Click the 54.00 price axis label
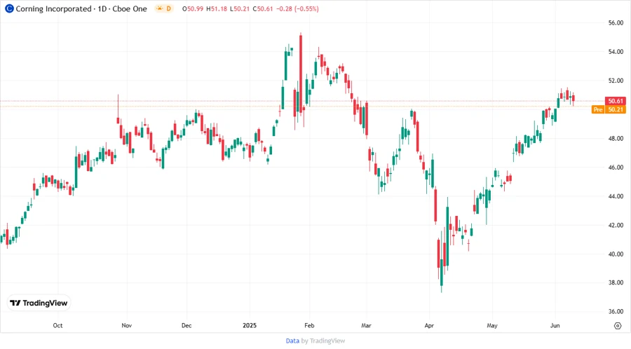Image resolution: width=631 pixels, height=349 pixels. [x=616, y=52]
